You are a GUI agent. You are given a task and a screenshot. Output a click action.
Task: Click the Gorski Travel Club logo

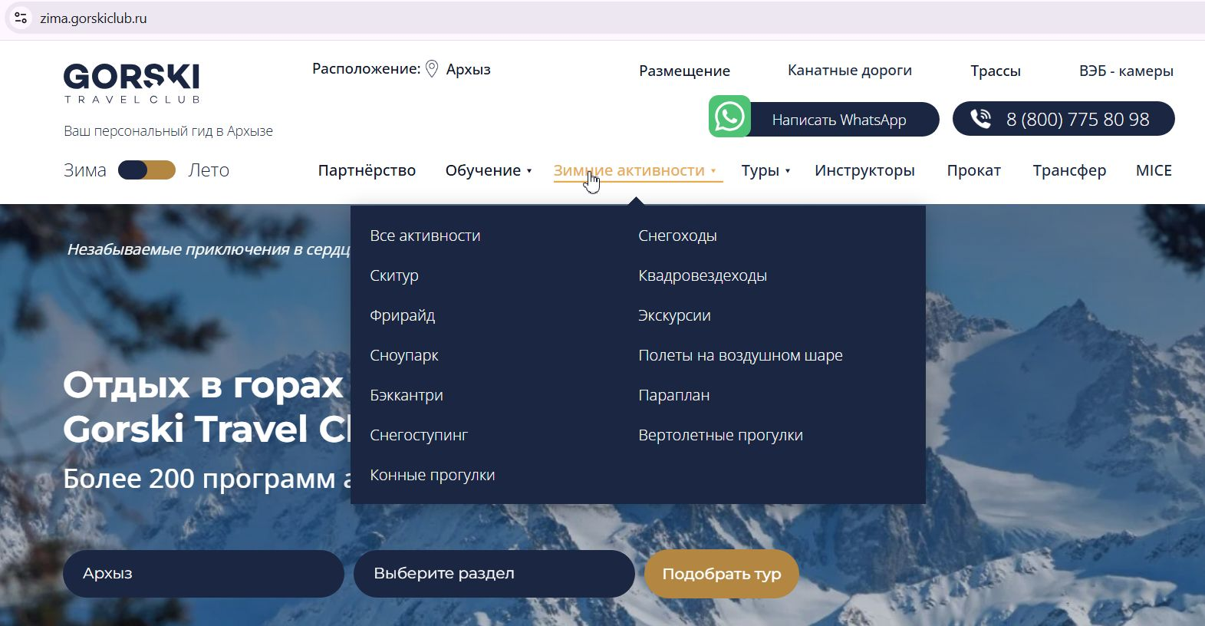(132, 83)
